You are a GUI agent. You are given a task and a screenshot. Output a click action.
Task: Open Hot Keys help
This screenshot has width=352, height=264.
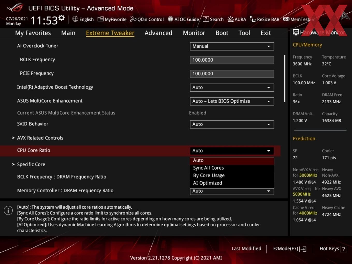click(333, 249)
